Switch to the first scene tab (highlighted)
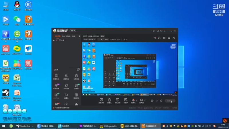The width and height of the screenshot is (229, 129). (58, 36)
